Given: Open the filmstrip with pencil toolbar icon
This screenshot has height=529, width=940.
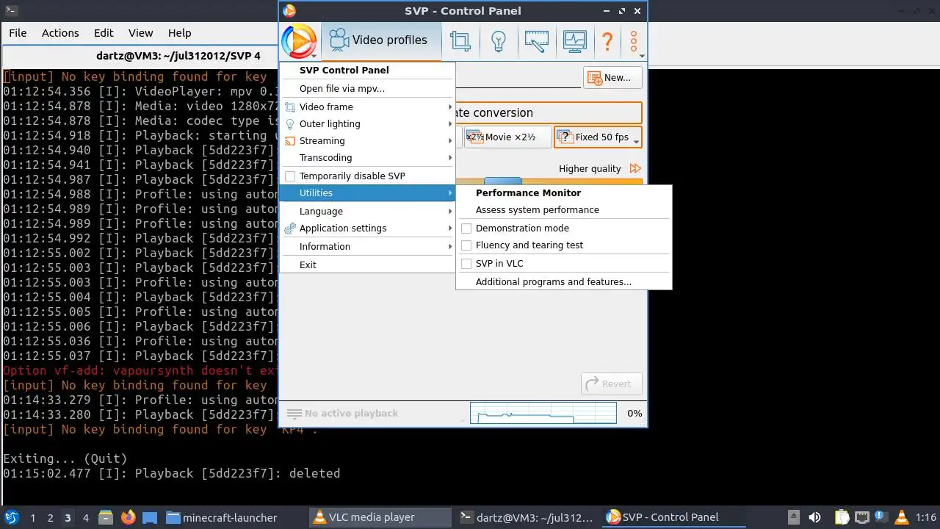Looking at the screenshot, I should (x=537, y=40).
